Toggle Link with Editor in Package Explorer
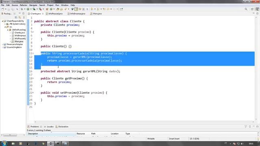This screenshot has width=260, height=146. pyautogui.click(x=20, y=17)
